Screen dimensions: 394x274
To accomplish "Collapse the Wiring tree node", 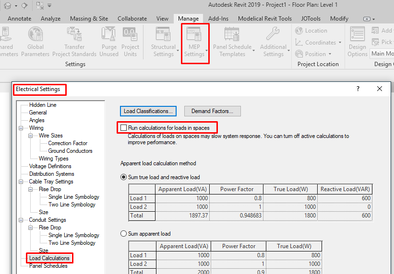I will click(21, 128).
